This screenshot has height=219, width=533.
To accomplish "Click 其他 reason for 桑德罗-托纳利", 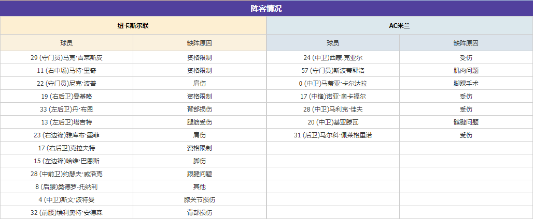I will click(200, 186).
